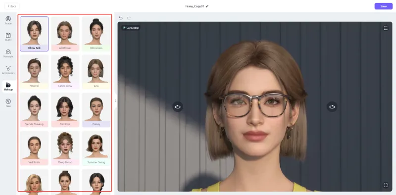Click the pencil icon to rename Faany_Copy01

coord(207,6)
